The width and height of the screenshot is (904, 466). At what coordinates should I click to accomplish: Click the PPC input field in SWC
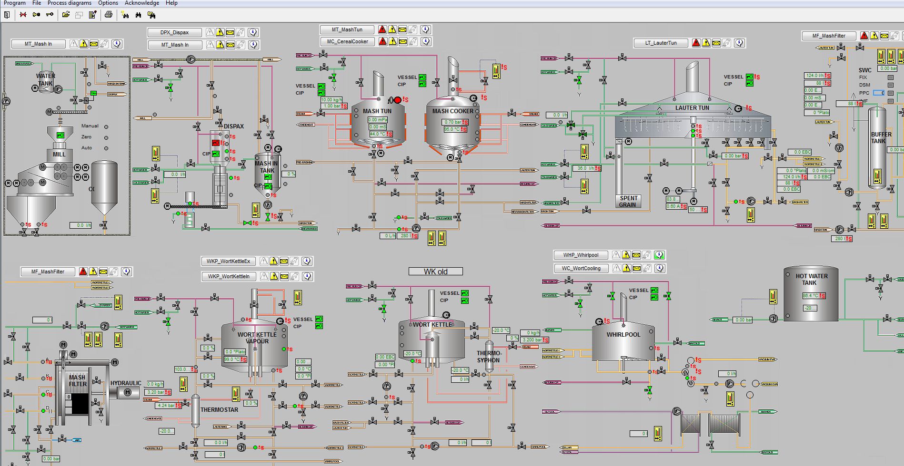879,93
